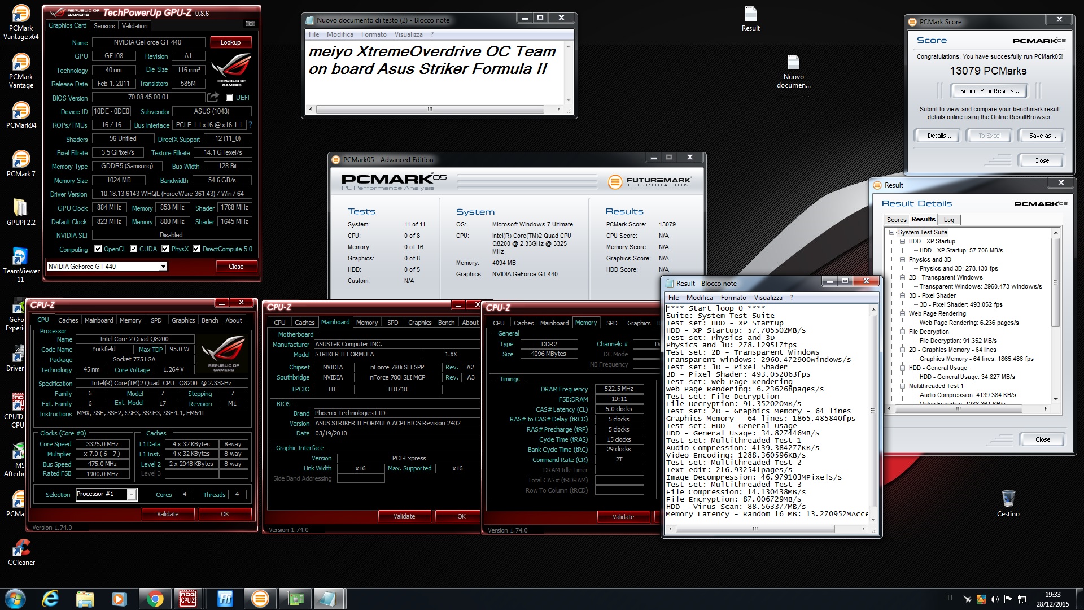Switch to PCMark05 orange taskbar icon
This screenshot has width=1084, height=610.
click(260, 599)
